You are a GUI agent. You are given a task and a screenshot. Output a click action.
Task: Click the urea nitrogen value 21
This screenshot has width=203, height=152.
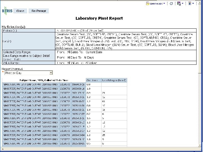(x=103, y=93)
